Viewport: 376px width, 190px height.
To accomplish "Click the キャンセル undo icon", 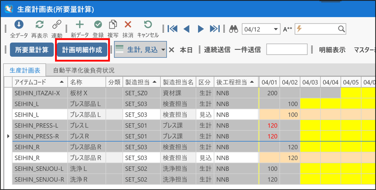I will click(148, 25).
